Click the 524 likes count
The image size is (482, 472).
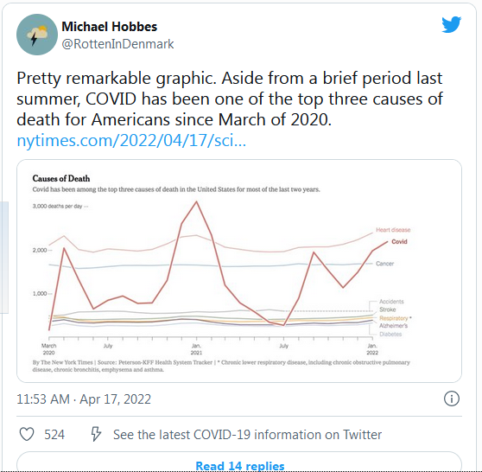(x=54, y=435)
